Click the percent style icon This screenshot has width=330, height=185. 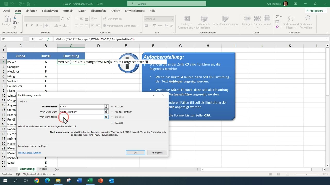pos(155,26)
